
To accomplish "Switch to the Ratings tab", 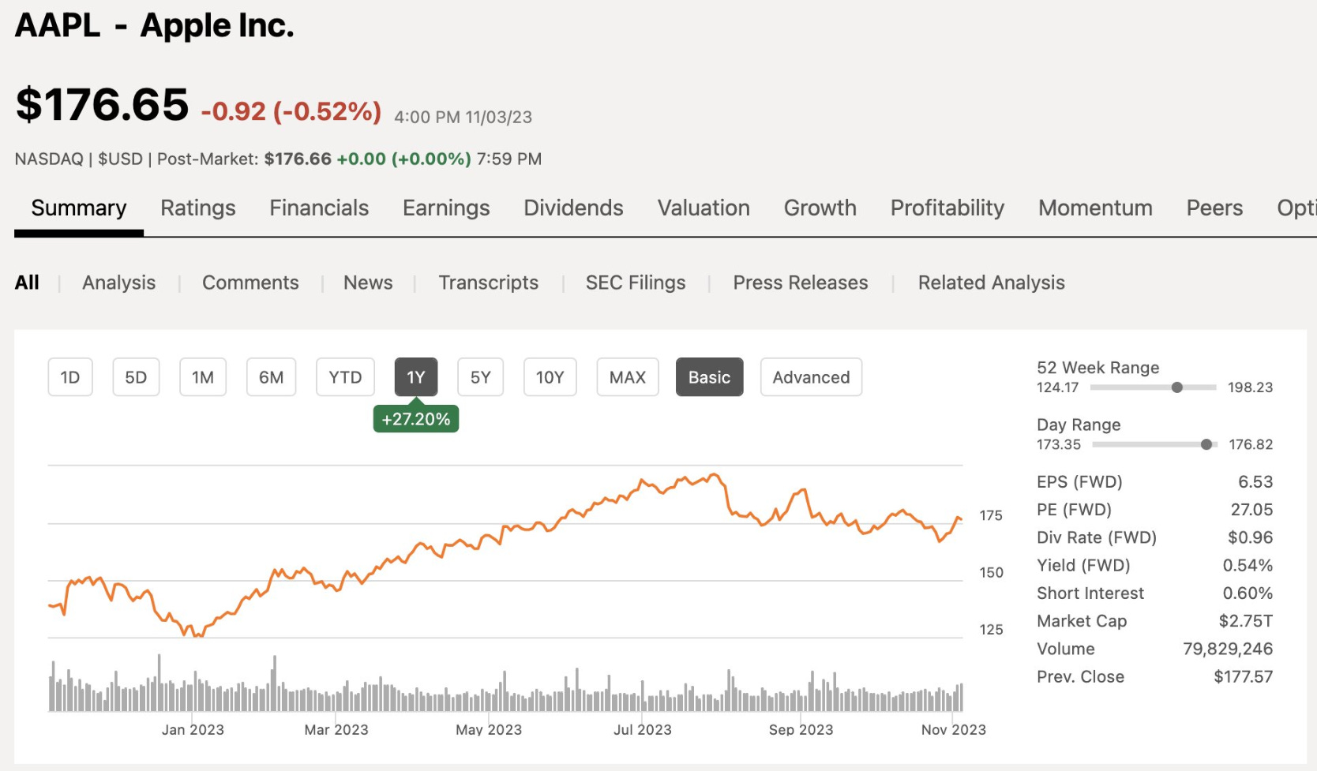I will [x=198, y=208].
